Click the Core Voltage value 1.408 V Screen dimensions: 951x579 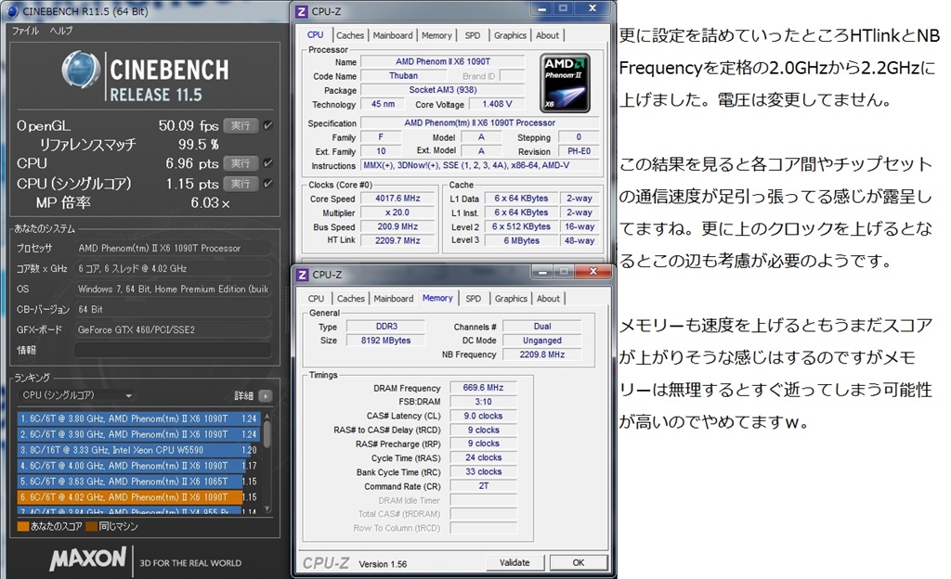497,104
